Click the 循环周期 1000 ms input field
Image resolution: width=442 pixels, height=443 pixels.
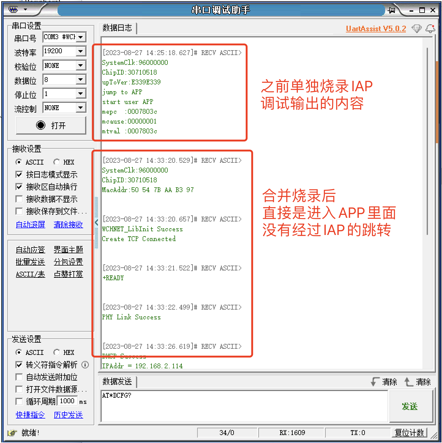pos(67,401)
